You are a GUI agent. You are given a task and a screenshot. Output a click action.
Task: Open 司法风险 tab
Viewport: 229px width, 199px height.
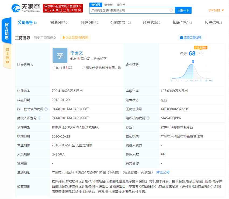coord(59,22)
